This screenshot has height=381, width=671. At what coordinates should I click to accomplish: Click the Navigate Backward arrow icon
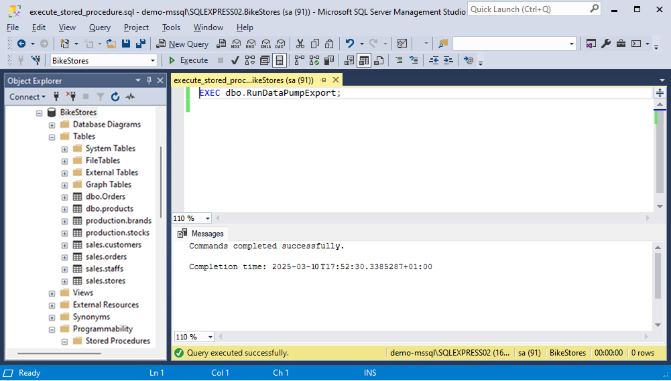(x=21, y=44)
